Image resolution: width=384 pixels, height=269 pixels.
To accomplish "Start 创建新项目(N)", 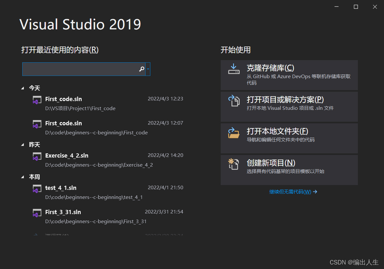I will (x=289, y=170).
